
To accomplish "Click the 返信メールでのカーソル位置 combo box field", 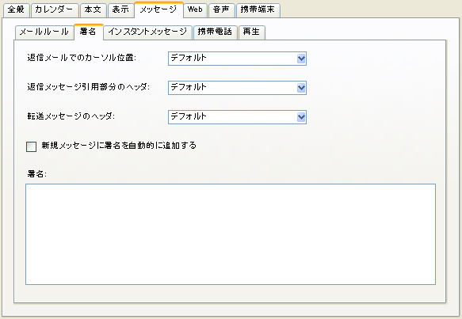I will [x=237, y=59].
